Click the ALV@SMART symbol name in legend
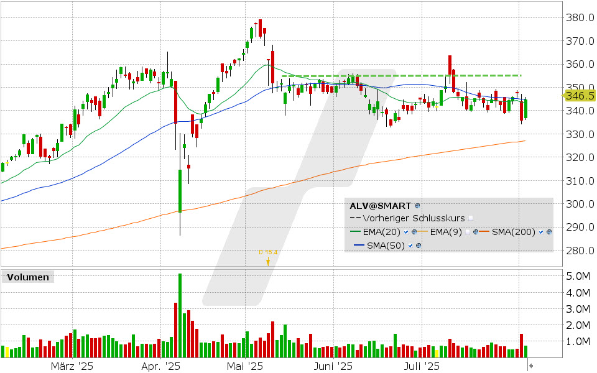The width and height of the screenshot is (597, 373). pos(381,206)
